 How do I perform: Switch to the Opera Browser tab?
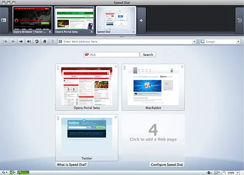pos(33,20)
